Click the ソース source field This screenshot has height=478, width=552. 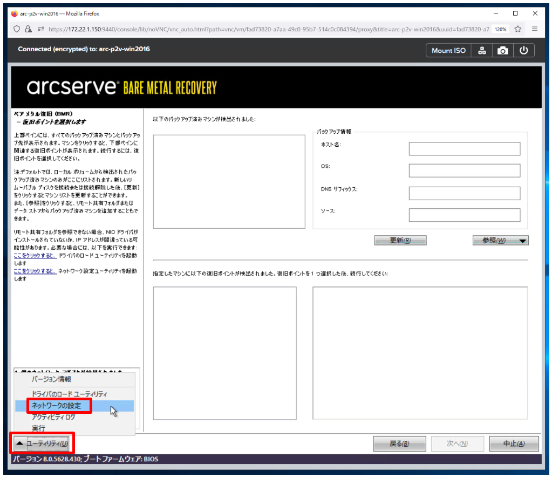coord(465,215)
